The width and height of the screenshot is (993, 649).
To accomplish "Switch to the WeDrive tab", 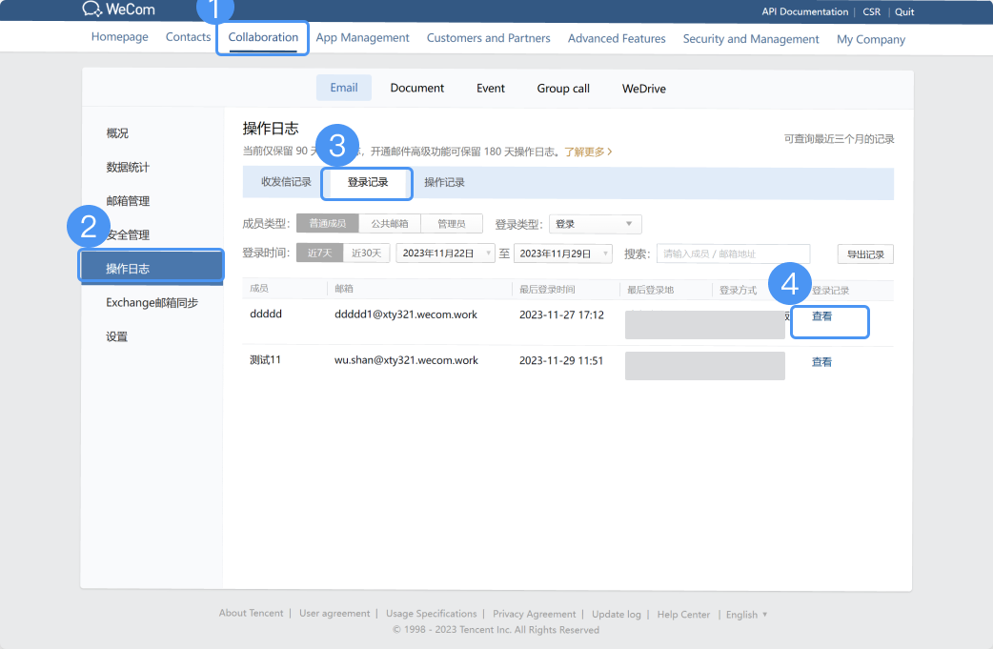I will point(643,88).
